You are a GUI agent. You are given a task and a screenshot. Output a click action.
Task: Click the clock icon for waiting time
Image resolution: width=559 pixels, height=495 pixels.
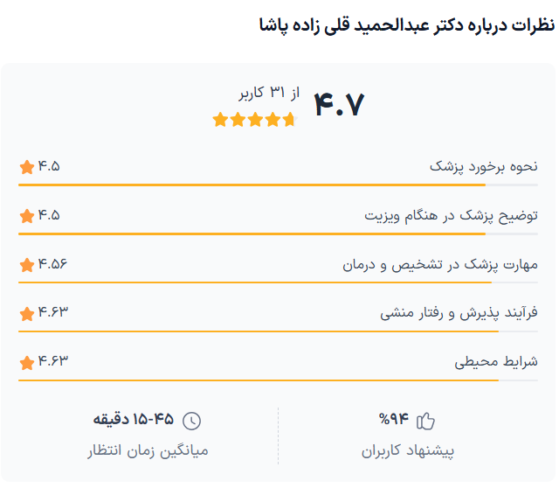pyautogui.click(x=192, y=421)
